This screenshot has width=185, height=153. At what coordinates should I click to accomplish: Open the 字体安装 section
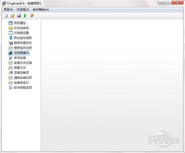click(x=20, y=58)
